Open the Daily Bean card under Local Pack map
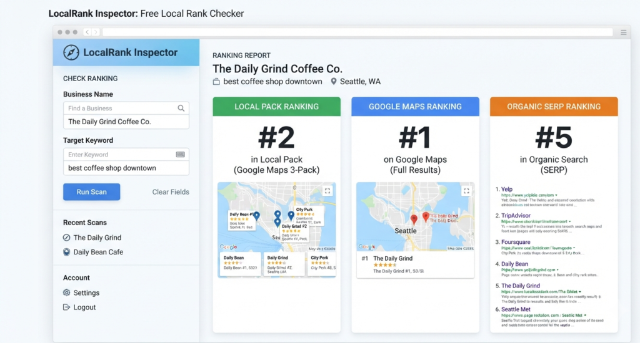The height and width of the screenshot is (343, 640). (240, 263)
